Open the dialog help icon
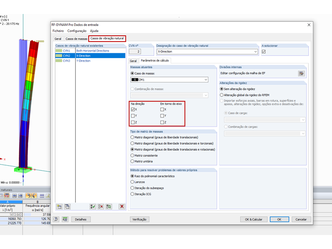Viewport: 332px width, 249px height. pos(56,219)
